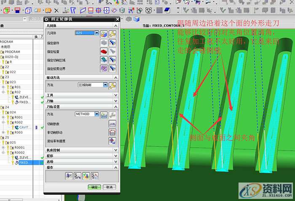Open the METHOD dropdown in path settings
The width and height of the screenshot is (295, 201).
click(x=97, y=114)
